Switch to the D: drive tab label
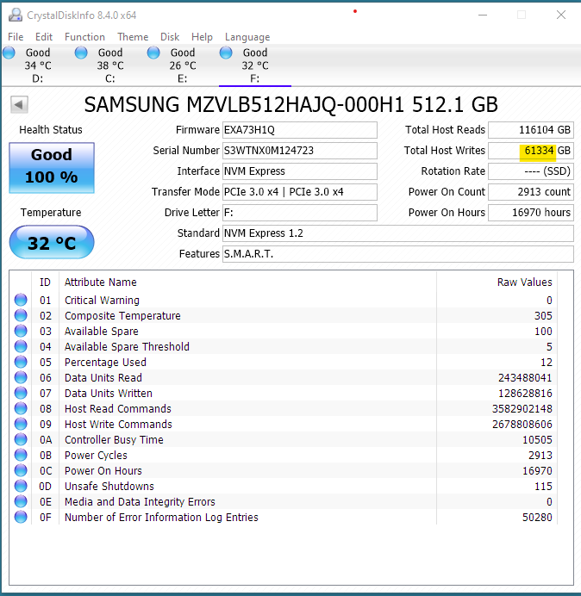581x596 pixels. pos(38,78)
